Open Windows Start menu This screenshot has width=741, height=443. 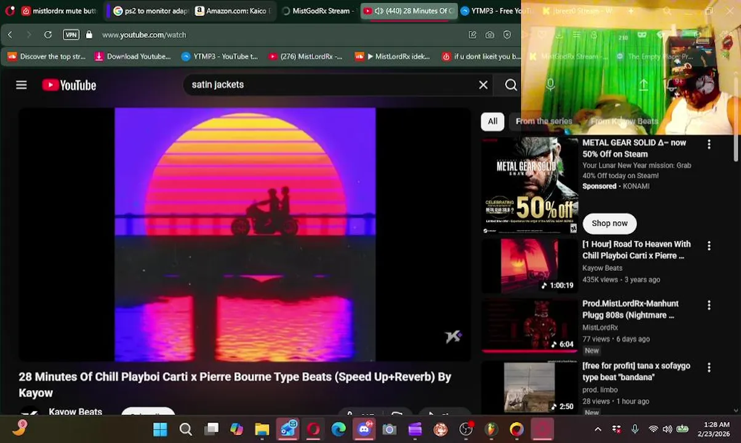(x=160, y=429)
